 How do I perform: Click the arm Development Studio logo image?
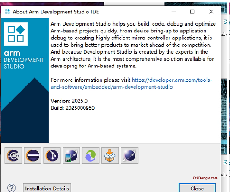25,80
